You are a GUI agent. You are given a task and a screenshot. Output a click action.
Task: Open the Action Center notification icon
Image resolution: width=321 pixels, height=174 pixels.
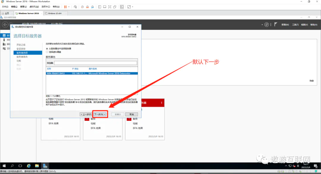pos(315,166)
